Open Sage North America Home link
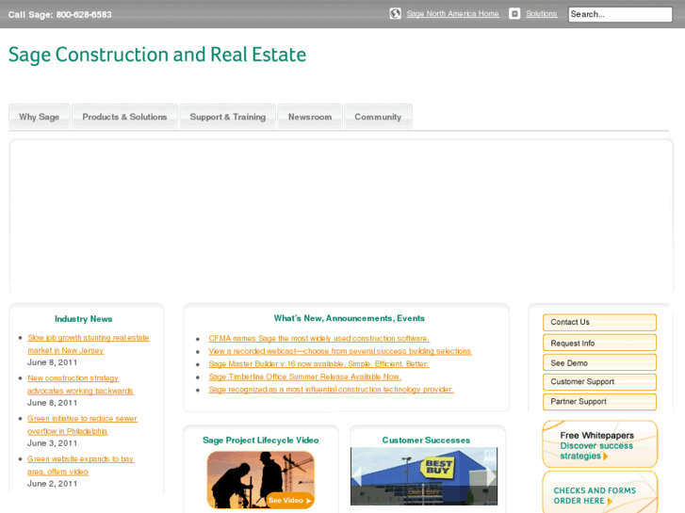 452,13
